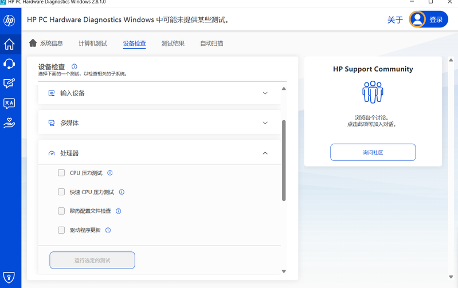Click the 关于 link
The height and width of the screenshot is (288, 458).
[395, 20]
